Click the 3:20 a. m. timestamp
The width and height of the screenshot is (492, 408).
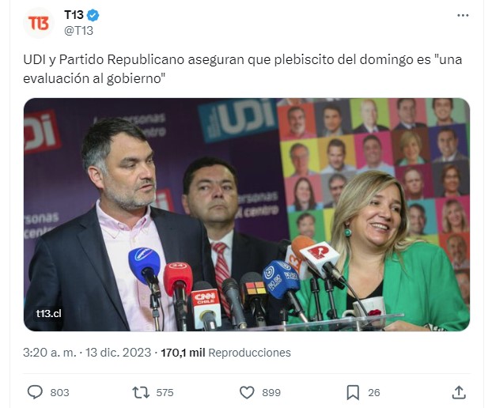pyautogui.click(x=50, y=353)
